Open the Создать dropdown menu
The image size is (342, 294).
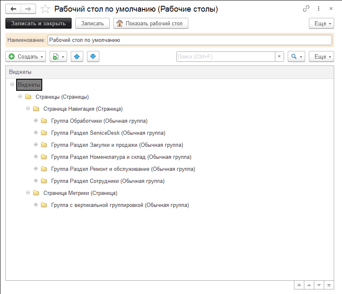pos(26,56)
